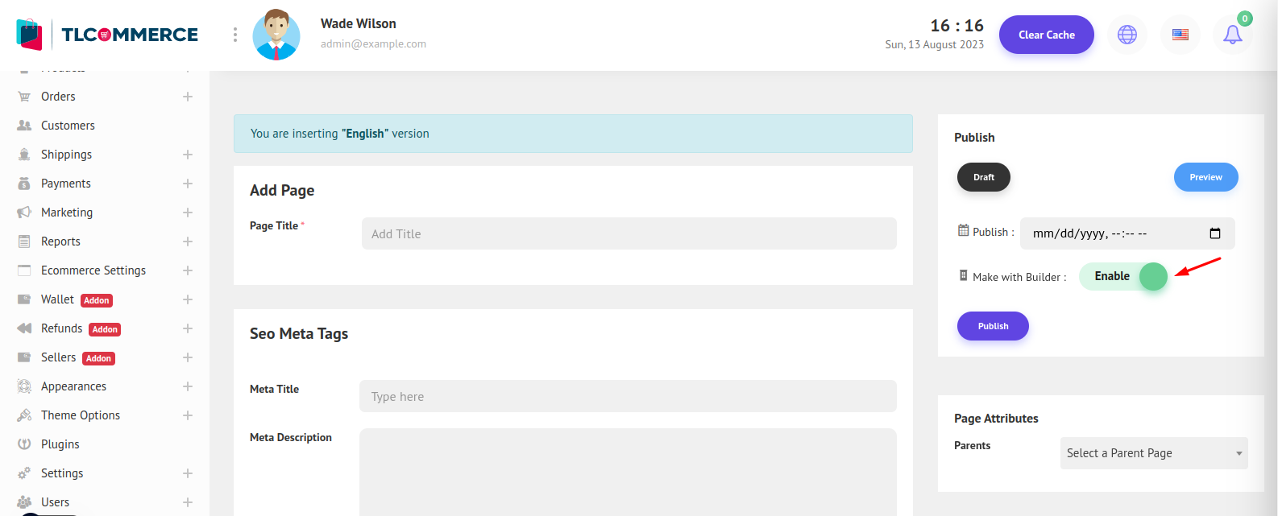
Task: Open Customers in the sidebar
Action: [68, 126]
